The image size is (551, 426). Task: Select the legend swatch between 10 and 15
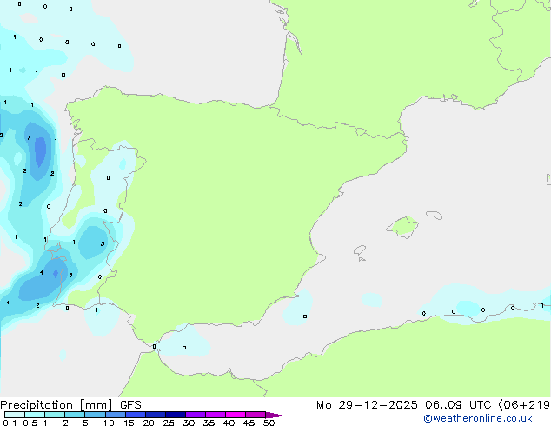coord(115,415)
